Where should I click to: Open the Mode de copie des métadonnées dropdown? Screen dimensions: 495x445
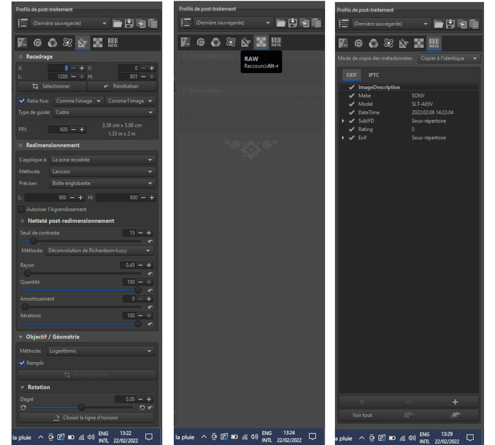coord(449,58)
